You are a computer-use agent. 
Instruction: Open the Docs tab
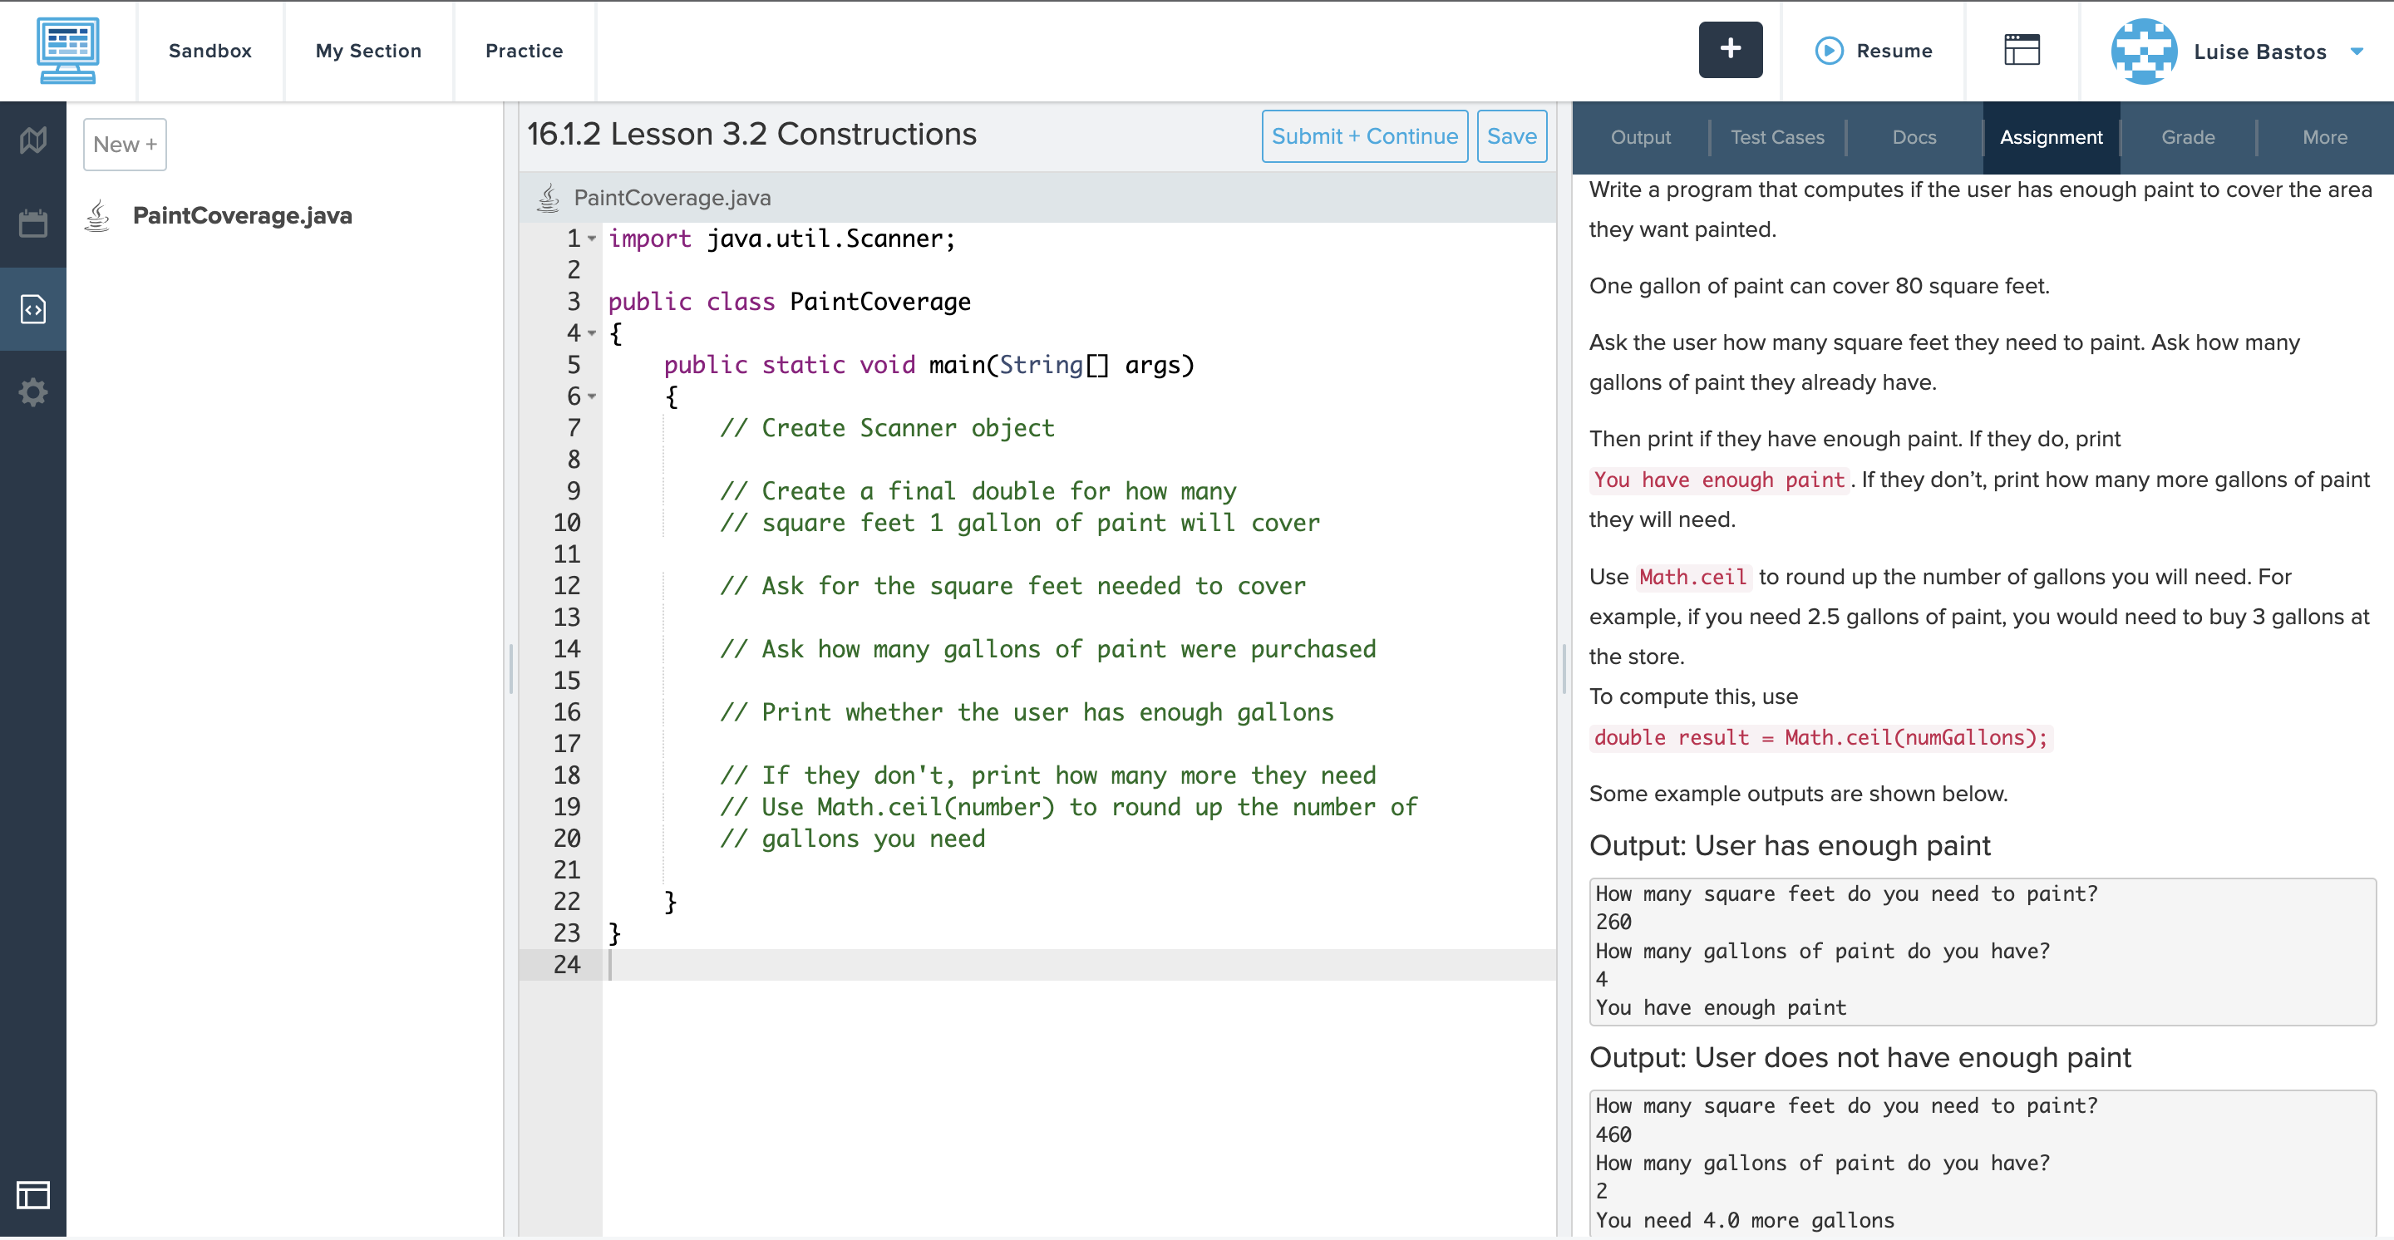pos(1914,136)
